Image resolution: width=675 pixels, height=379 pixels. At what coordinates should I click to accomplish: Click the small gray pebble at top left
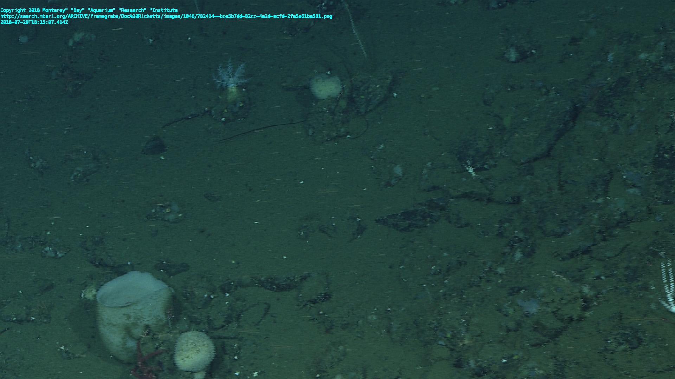pyautogui.click(x=24, y=39)
